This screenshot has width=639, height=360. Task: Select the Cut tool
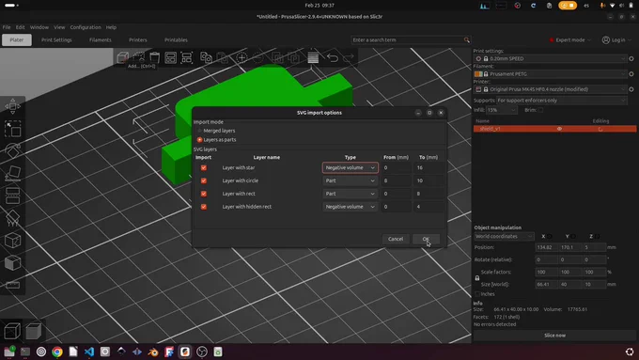pos(12,196)
